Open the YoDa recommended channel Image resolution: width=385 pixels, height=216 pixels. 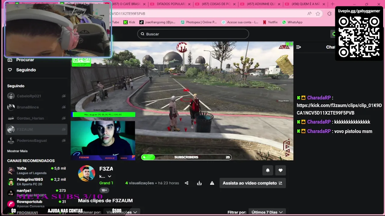point(36,170)
